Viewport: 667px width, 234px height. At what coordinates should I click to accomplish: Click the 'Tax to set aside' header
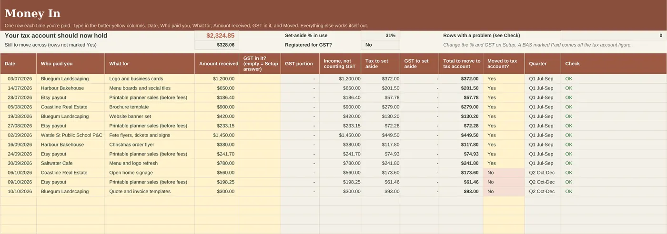[380, 64]
